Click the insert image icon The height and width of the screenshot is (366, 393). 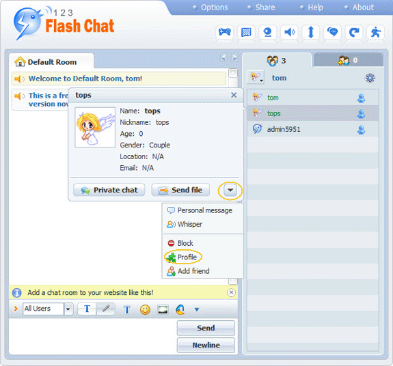pos(163,310)
